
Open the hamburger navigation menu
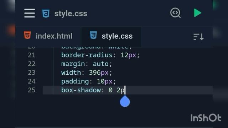pos(30,13)
